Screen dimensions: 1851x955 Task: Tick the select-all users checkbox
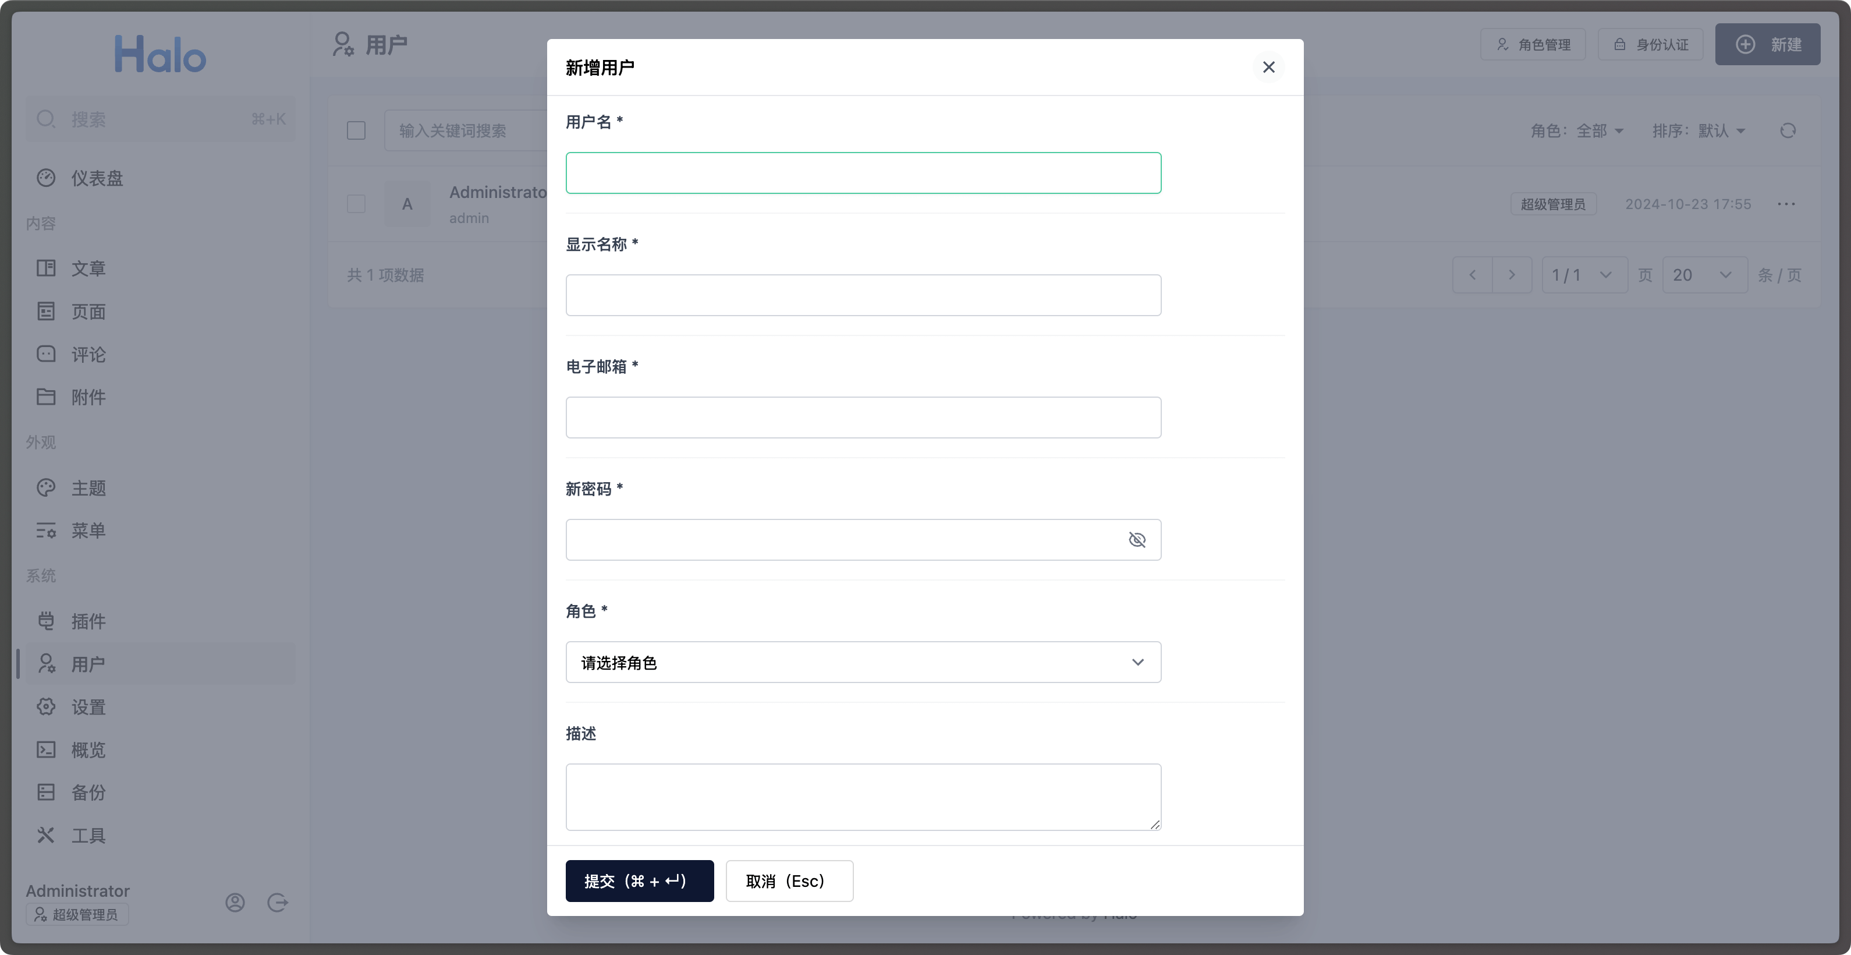tap(356, 131)
